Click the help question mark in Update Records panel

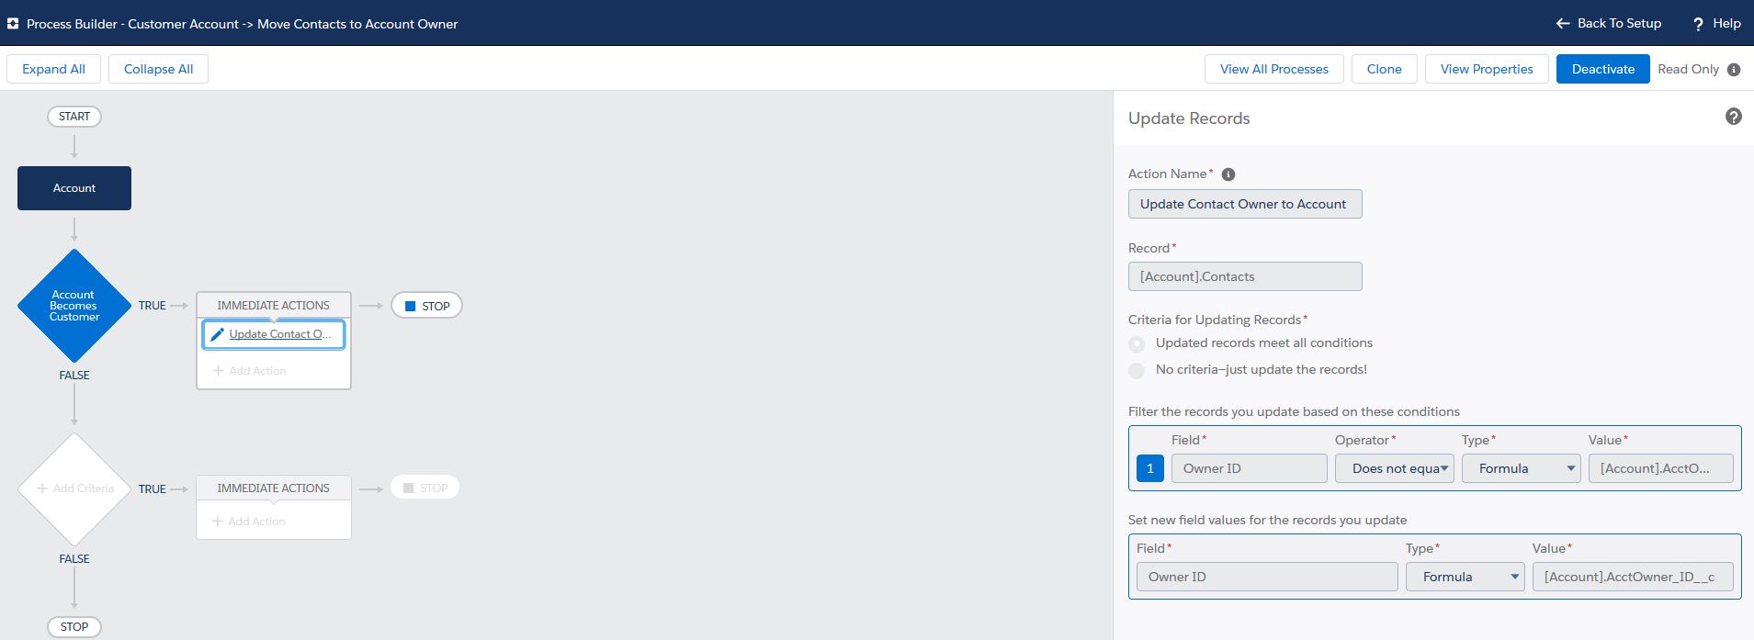pos(1733,117)
